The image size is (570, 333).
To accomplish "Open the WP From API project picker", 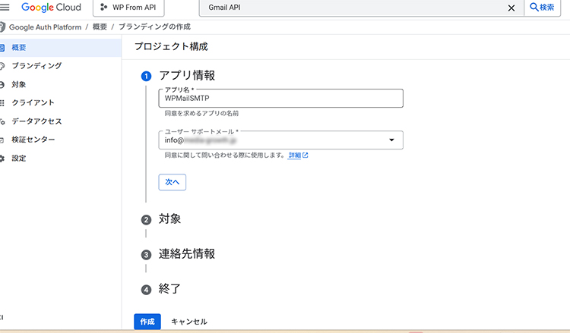I will click(x=128, y=8).
